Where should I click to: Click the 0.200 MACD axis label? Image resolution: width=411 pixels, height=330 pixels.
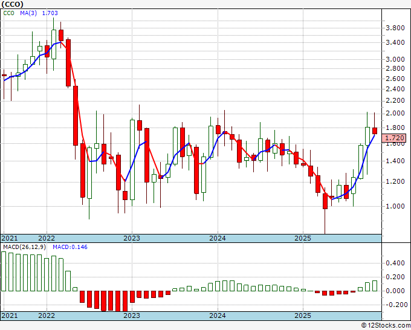coord(395,277)
